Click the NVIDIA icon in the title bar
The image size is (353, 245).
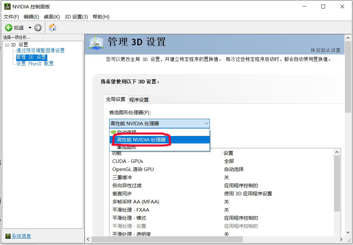point(7,6)
